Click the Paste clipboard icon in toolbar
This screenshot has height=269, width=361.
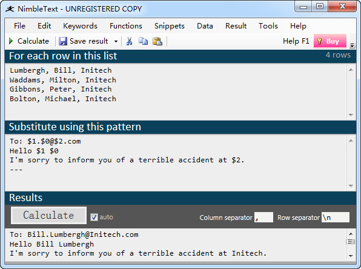click(157, 41)
